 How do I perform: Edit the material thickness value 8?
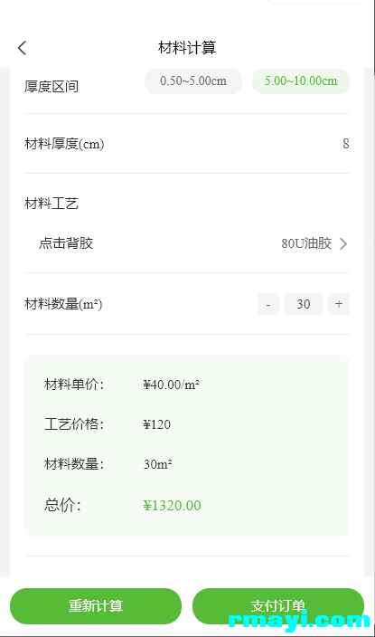346,144
